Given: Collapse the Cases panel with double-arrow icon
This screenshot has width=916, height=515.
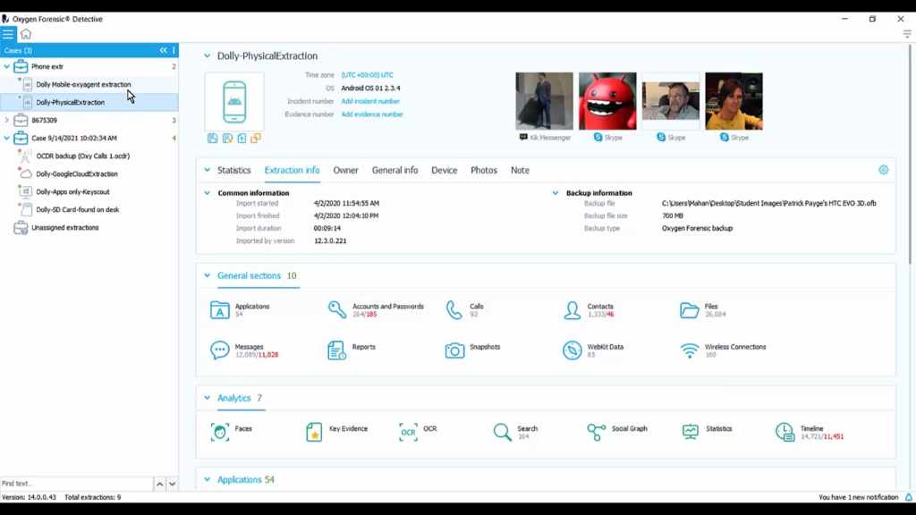Looking at the screenshot, I should point(164,50).
